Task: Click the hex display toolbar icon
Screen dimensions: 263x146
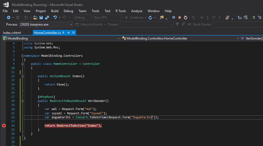Action: 227,17
